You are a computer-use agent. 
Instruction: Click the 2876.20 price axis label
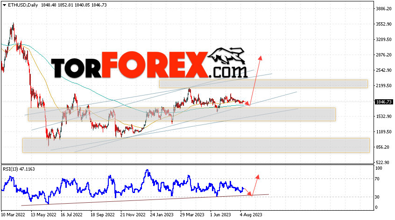pyautogui.click(x=384, y=55)
